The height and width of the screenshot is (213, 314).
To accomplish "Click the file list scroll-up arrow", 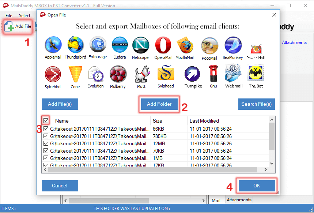I will [x=272, y=120].
